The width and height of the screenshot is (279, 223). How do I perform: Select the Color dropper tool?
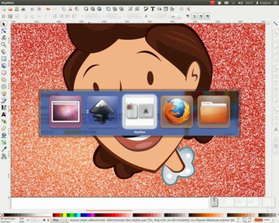4,149
